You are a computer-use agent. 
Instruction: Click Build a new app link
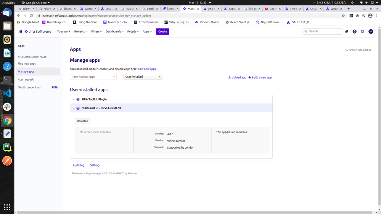pos(260,78)
